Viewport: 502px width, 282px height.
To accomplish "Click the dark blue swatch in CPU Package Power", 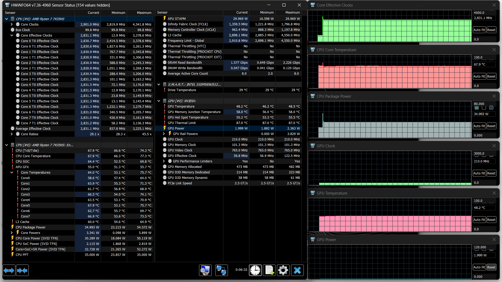I will coord(491,108).
